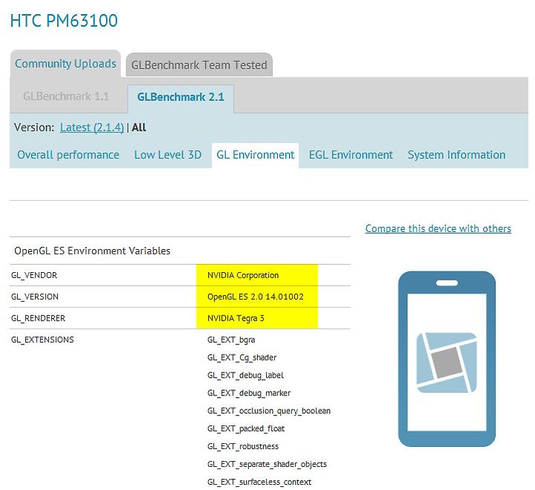The image size is (535, 490).
Task: Select the GL_EXT_separate_shader_objects entry
Action: (x=267, y=465)
